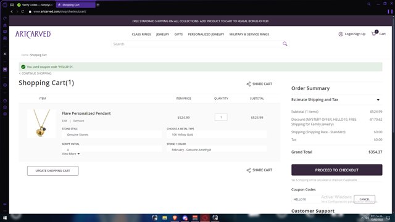Open the Gifts menu
This screenshot has height=222, width=395.
coord(178,35)
